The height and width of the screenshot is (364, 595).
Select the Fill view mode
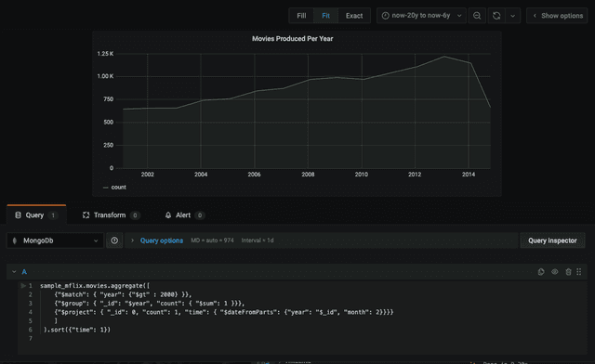tap(301, 16)
